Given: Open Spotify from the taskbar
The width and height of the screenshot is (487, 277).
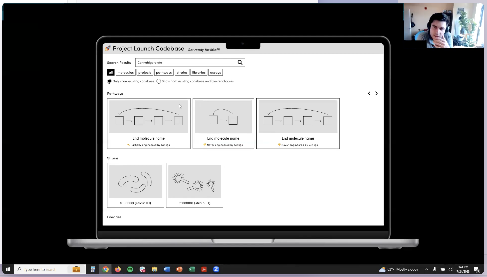Looking at the screenshot, I should coord(130,269).
